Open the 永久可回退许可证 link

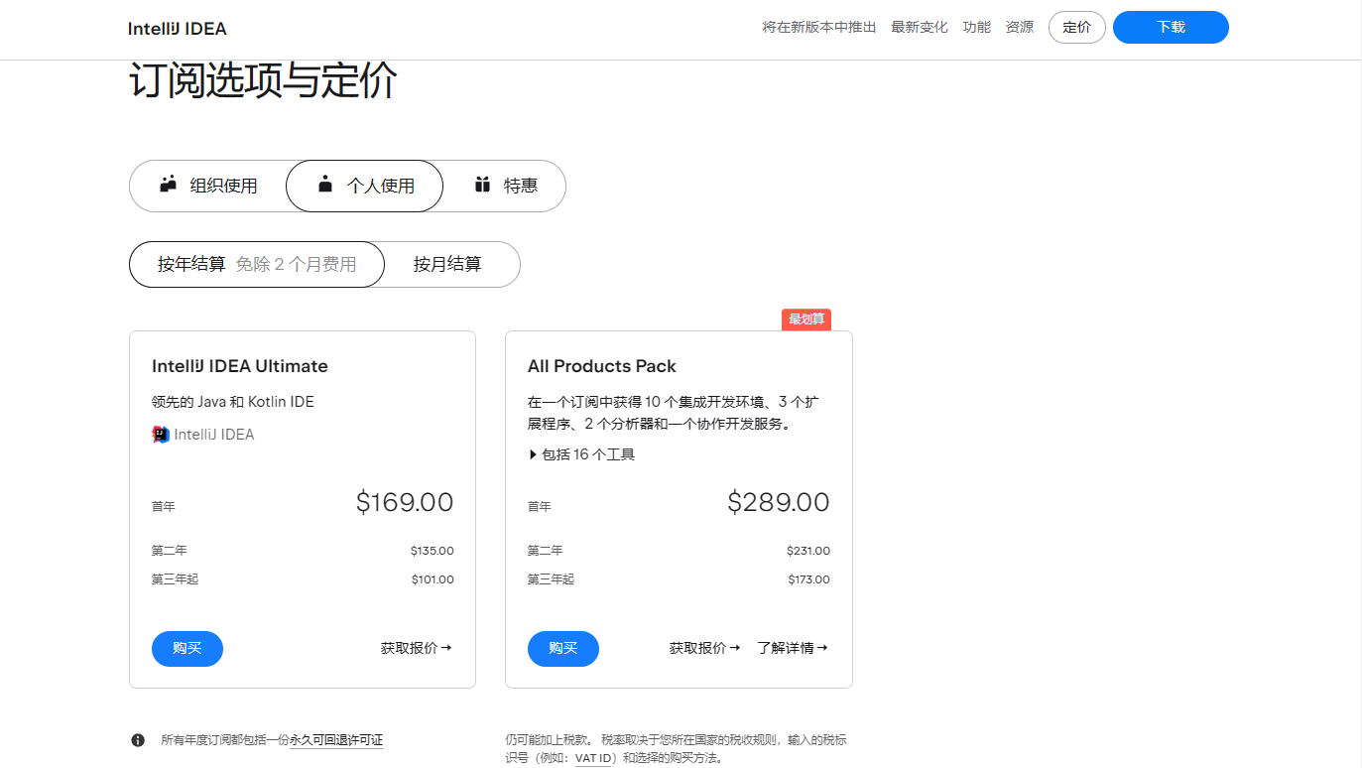tap(336, 740)
